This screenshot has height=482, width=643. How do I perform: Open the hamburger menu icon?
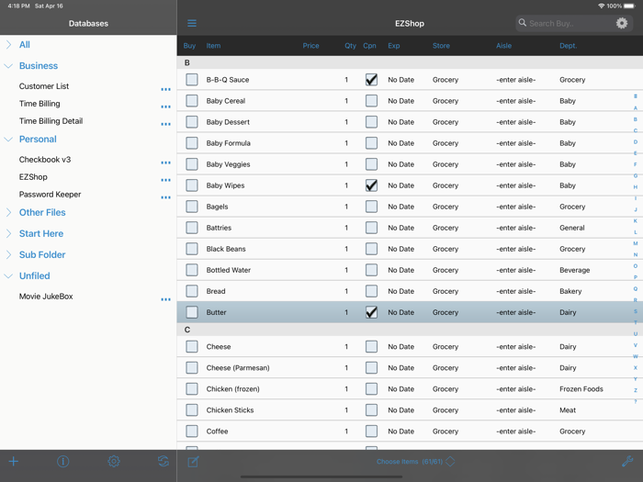pos(191,23)
